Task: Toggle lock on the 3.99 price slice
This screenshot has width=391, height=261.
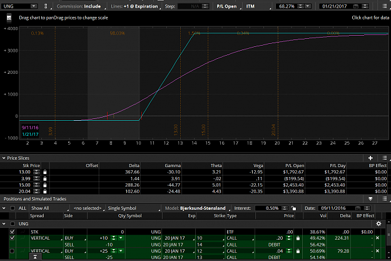Action: [x=45, y=178]
